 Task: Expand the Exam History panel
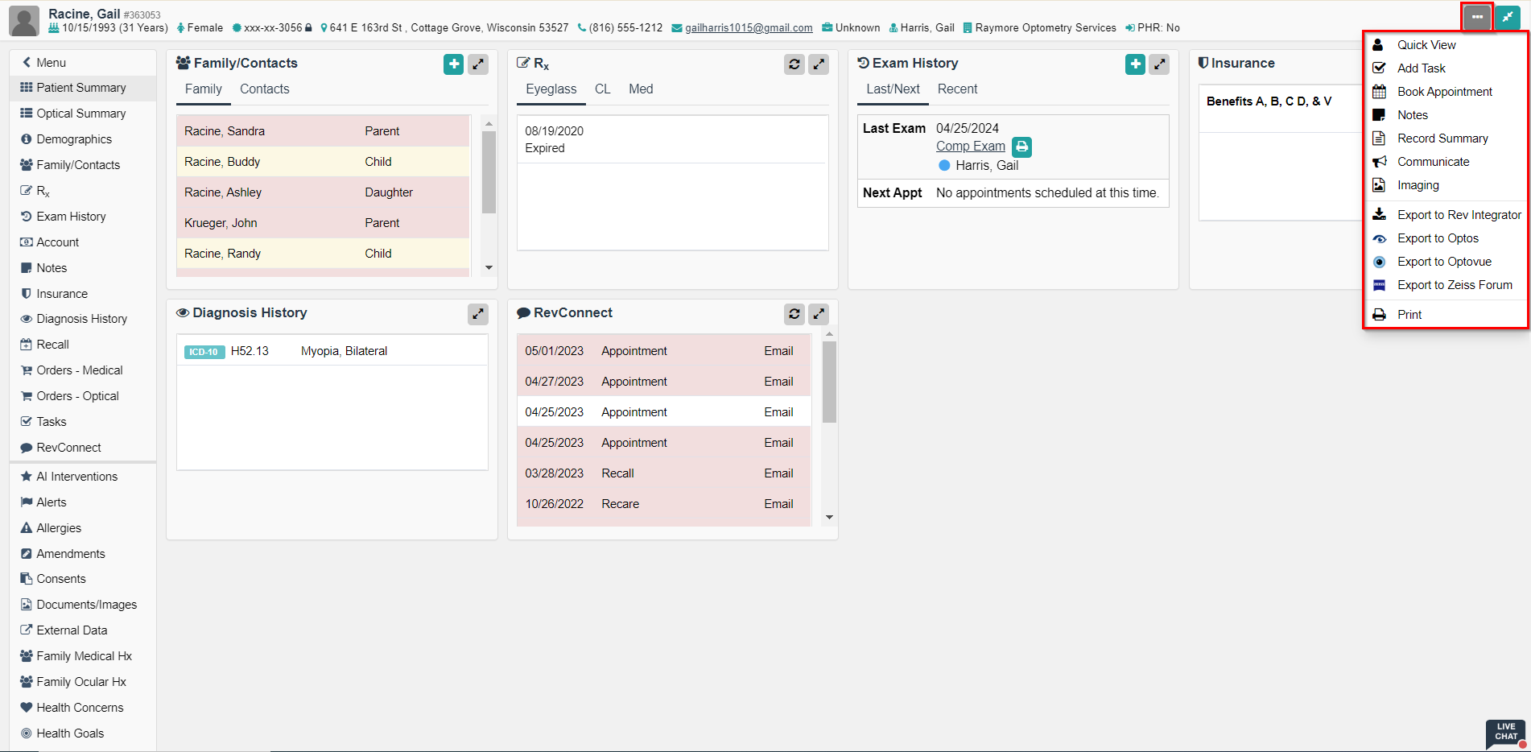(x=1159, y=64)
